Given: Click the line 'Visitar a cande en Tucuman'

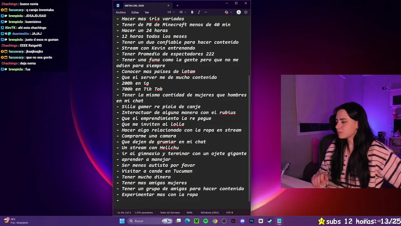Looking at the screenshot, I should click(157, 171).
